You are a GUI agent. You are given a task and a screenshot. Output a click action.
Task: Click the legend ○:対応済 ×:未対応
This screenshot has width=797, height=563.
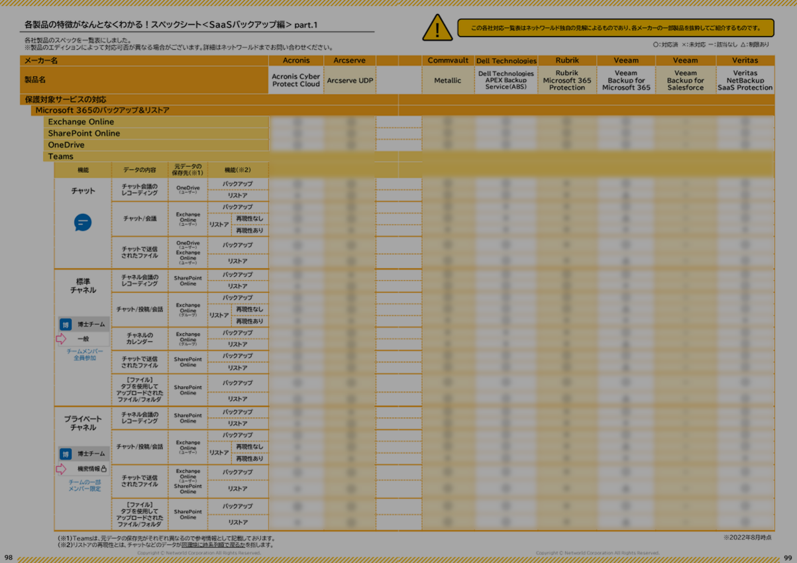click(x=711, y=45)
